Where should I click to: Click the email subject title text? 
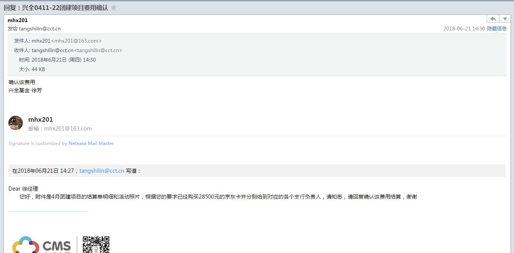click(56, 8)
